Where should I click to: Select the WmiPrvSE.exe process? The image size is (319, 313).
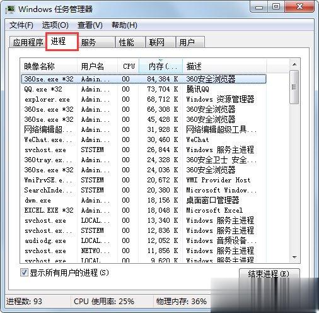[144, 180]
